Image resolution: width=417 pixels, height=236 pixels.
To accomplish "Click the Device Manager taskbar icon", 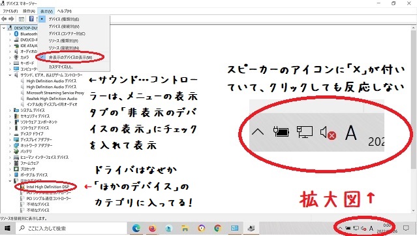I will 251,228.
